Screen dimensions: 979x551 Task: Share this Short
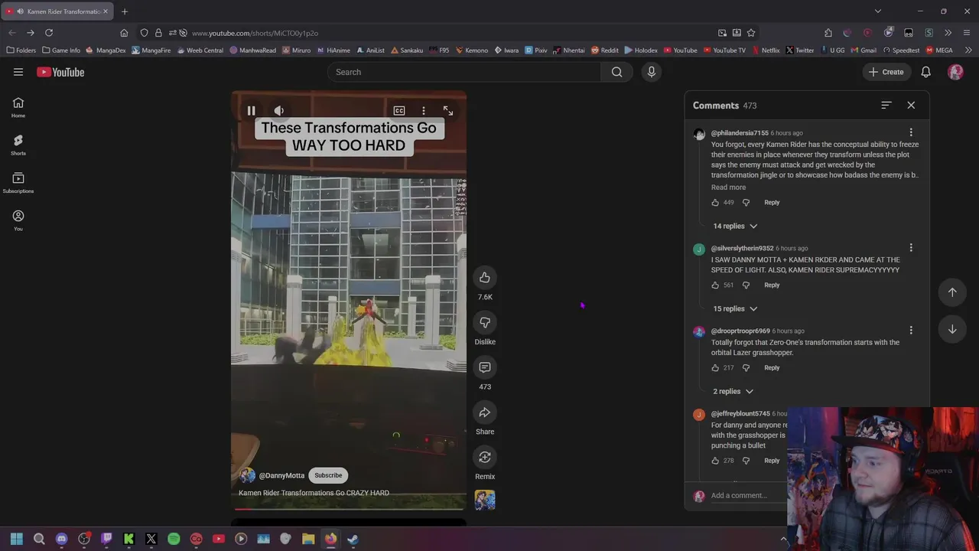point(485,412)
